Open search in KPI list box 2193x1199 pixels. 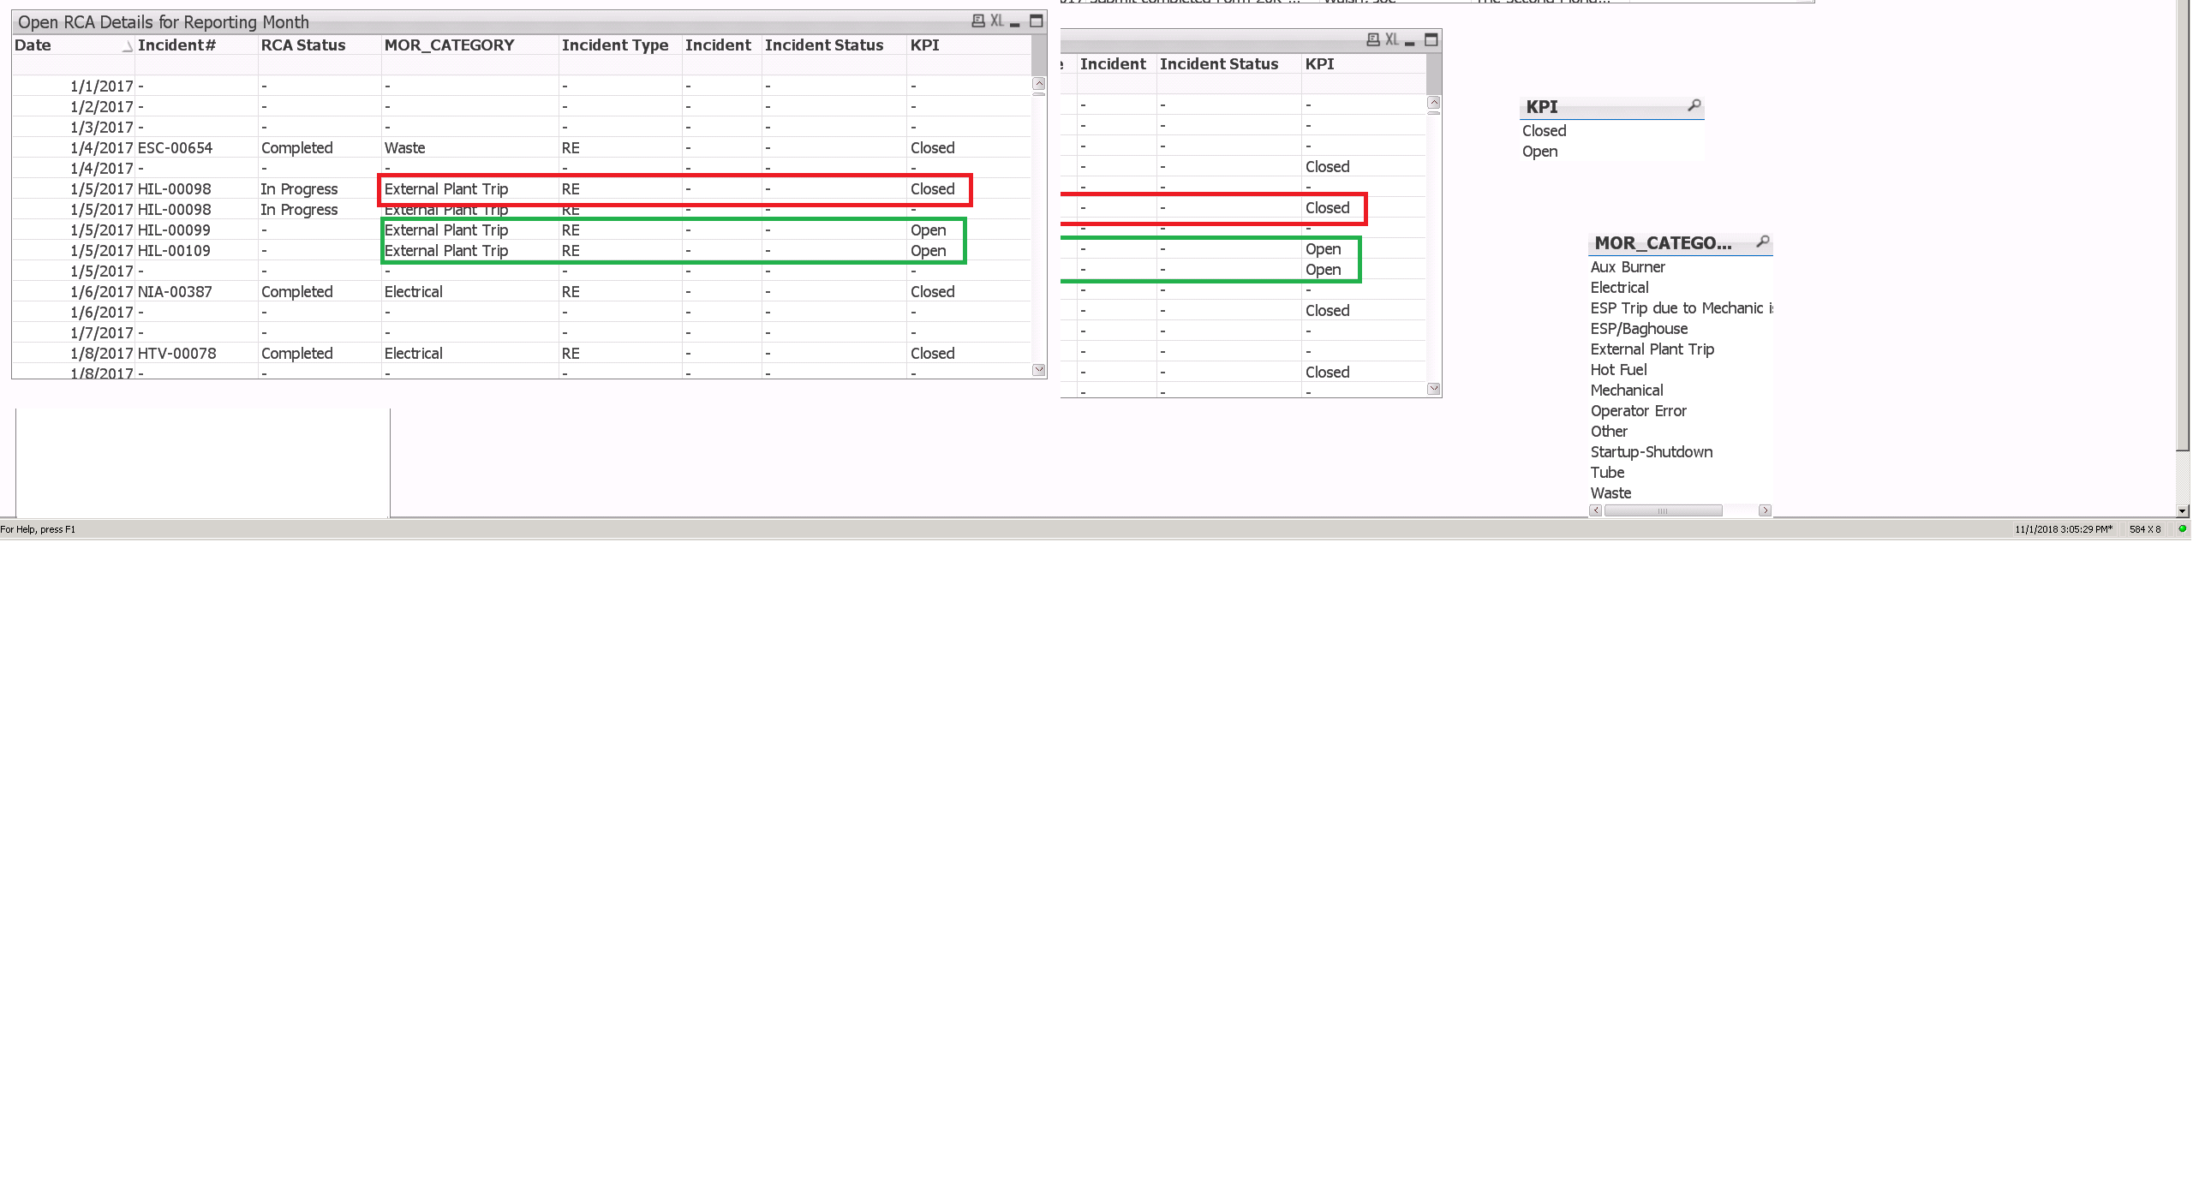[x=1694, y=105]
